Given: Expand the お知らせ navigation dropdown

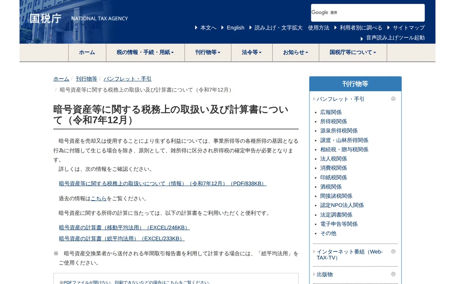Looking at the screenshot, I should coord(296,52).
